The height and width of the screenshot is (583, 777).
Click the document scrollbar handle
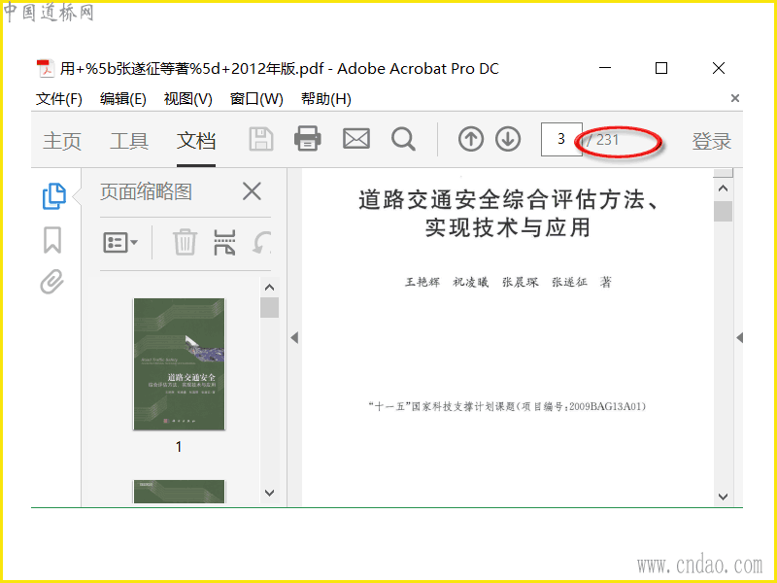click(x=723, y=211)
